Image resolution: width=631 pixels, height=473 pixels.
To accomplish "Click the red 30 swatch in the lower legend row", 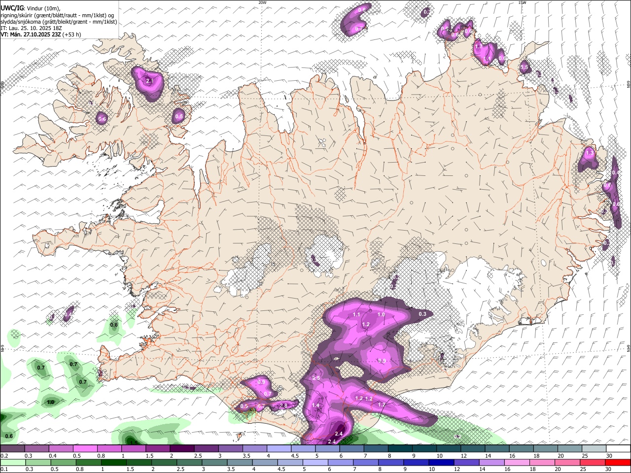I will point(618,462).
